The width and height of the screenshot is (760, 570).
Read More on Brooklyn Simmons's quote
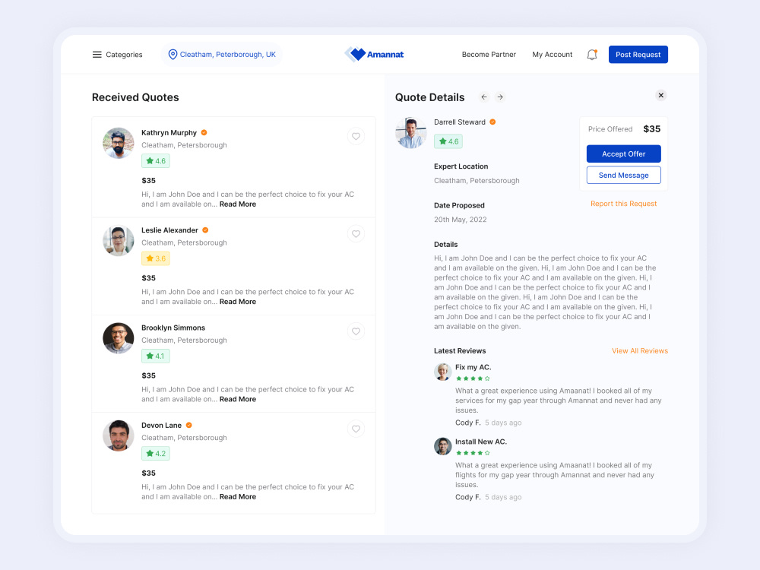[x=237, y=399]
